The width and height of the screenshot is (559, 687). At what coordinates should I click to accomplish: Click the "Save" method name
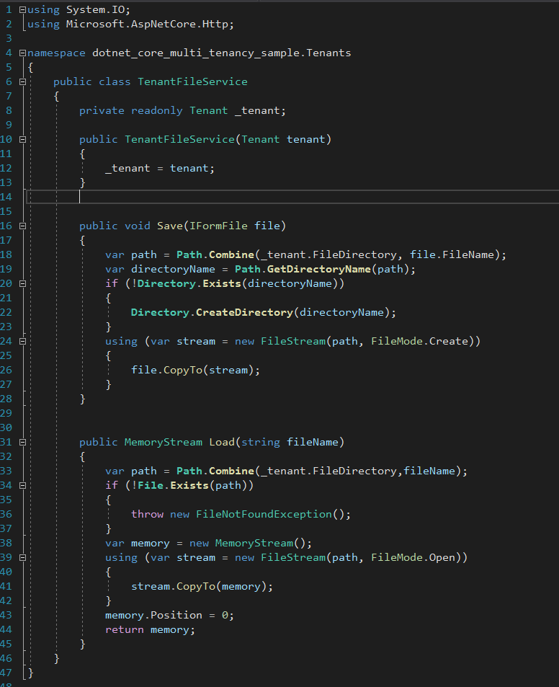pos(170,226)
